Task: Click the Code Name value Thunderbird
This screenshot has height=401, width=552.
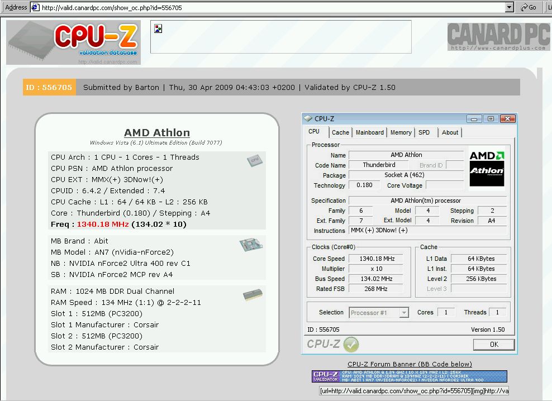Action: click(379, 165)
